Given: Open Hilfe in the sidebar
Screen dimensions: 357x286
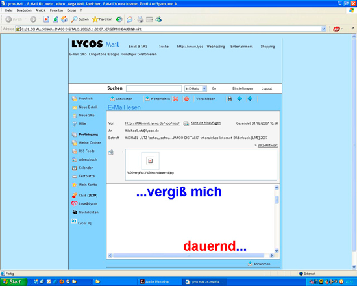Looking at the screenshot, I should (79, 123).
